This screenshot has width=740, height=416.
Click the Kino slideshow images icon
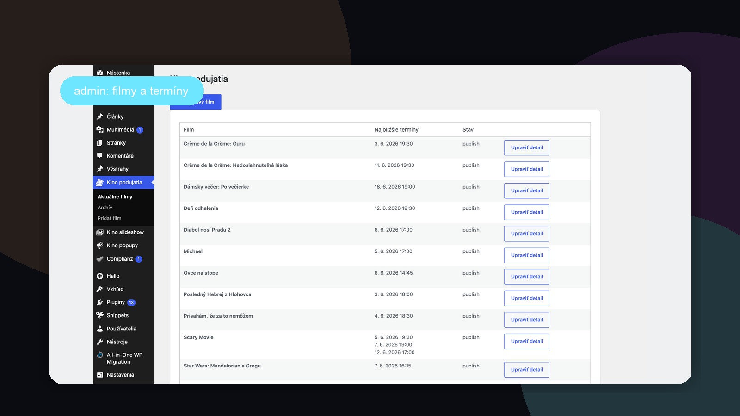click(100, 232)
